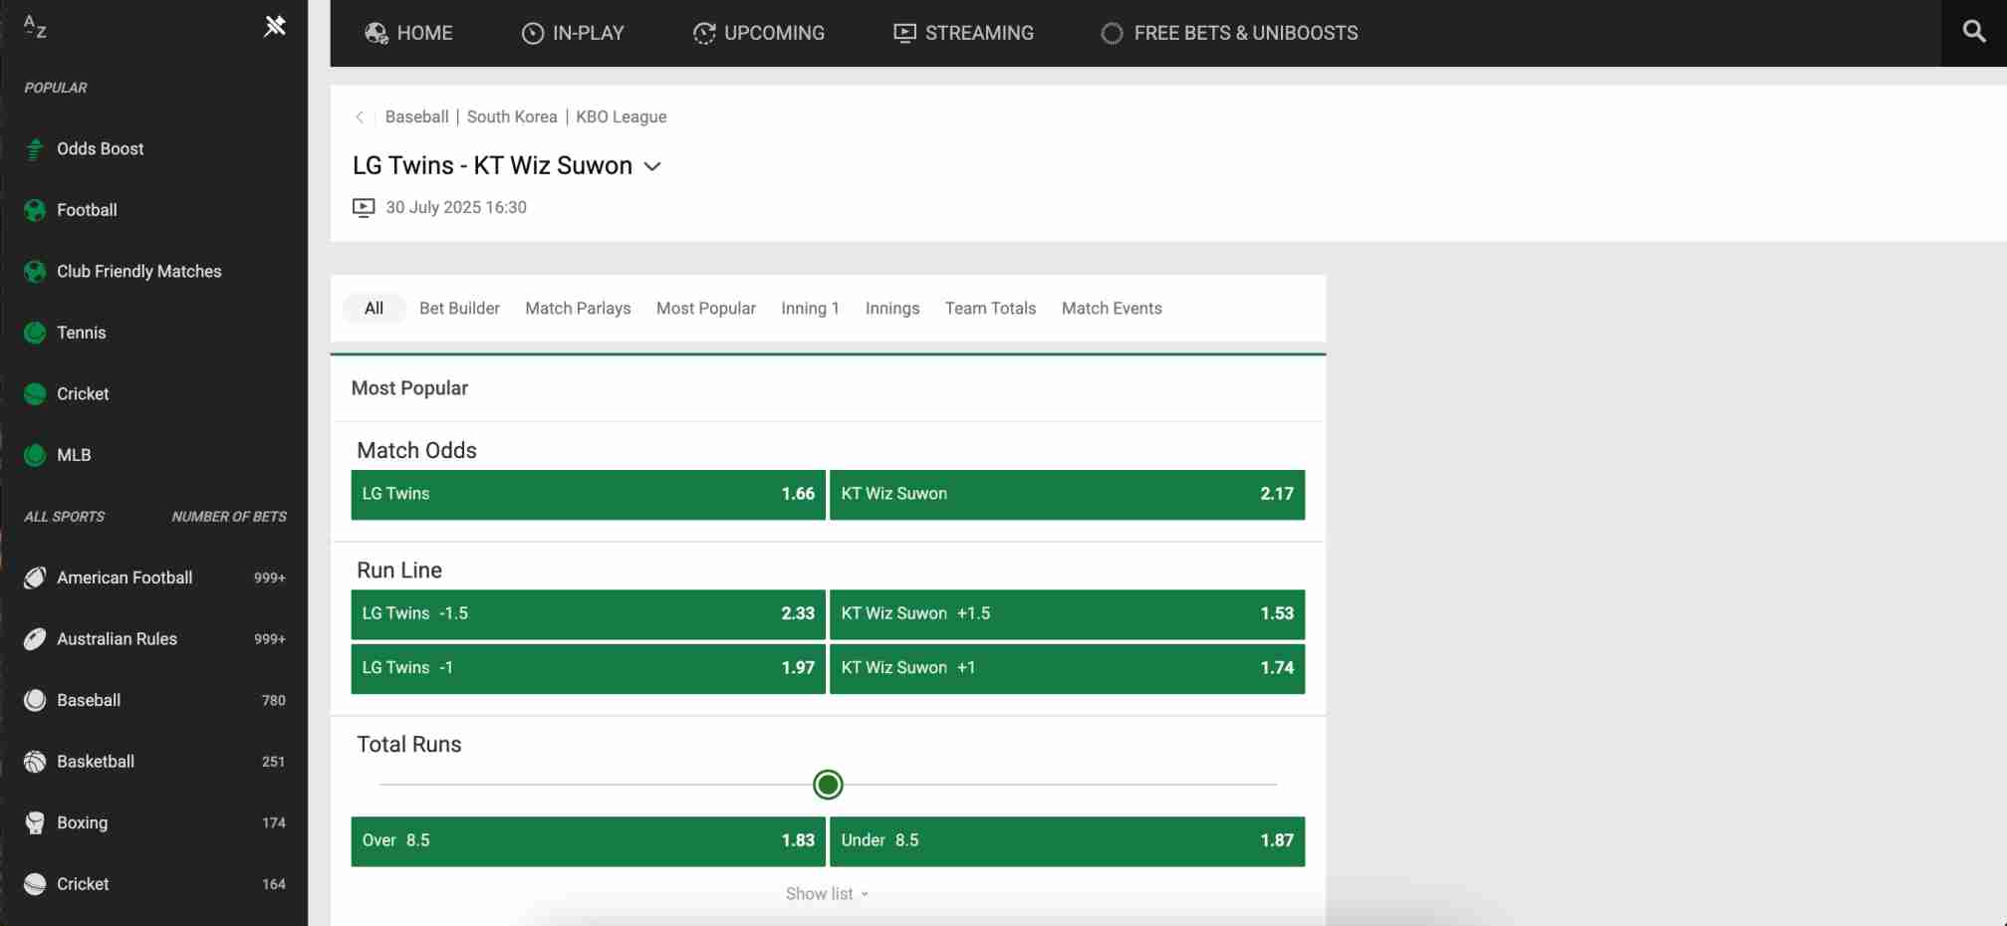
Task: Open the Match Parlays tab
Action: pos(578,309)
